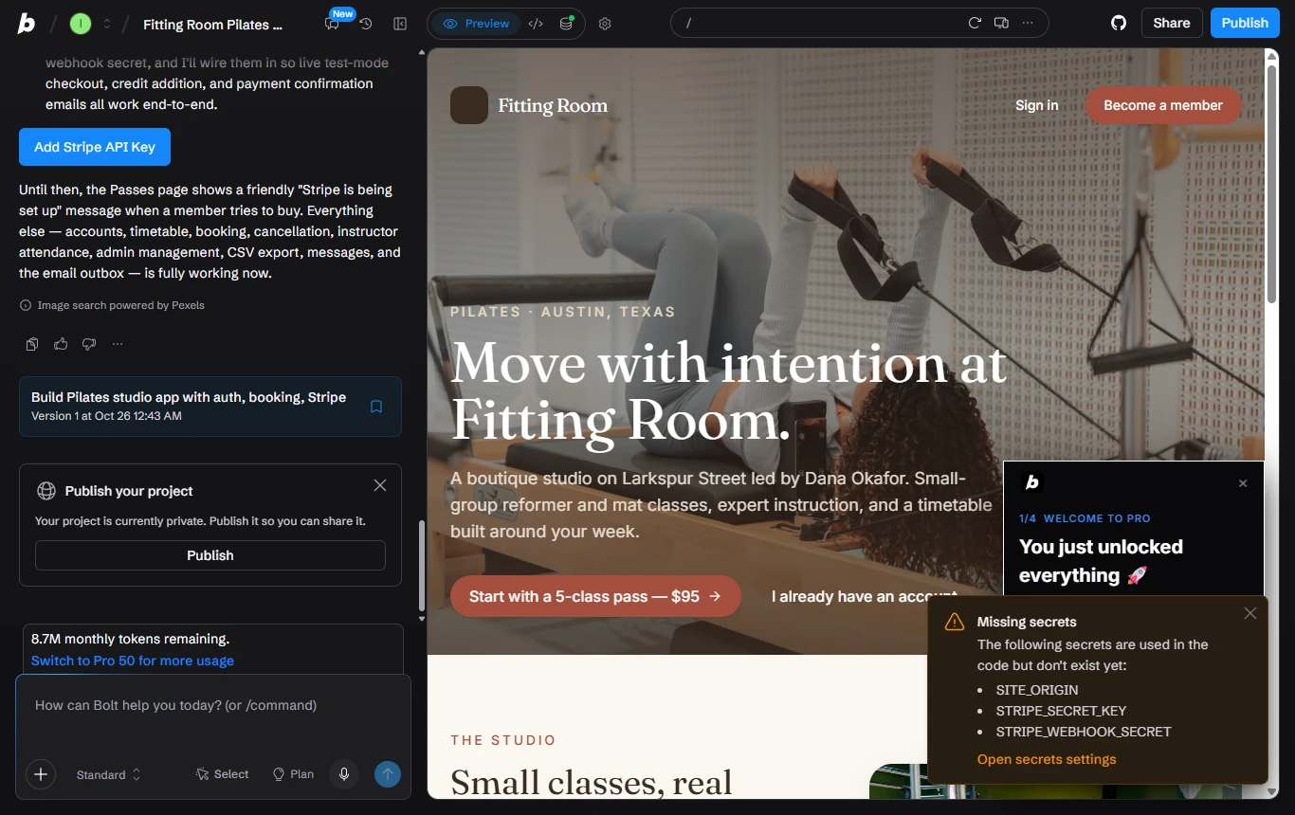Image resolution: width=1295 pixels, height=815 pixels.
Task: Dismiss the Publish your project card
Action: tap(380, 485)
